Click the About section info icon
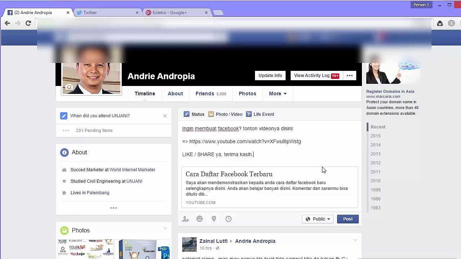The width and height of the screenshot is (461, 259). (64, 153)
